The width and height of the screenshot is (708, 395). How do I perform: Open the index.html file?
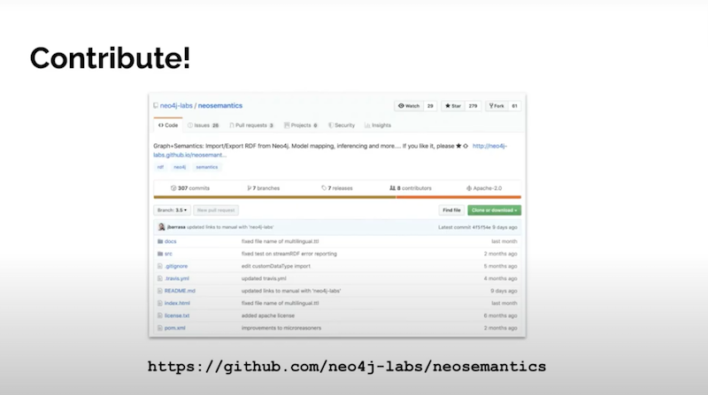tap(177, 303)
